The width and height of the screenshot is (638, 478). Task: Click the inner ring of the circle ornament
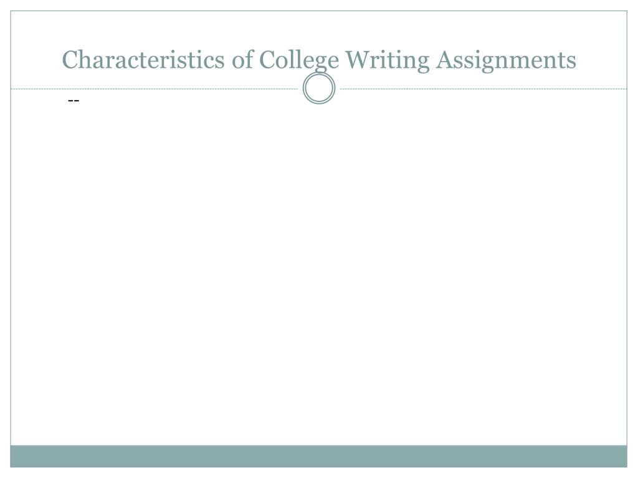[319, 88]
